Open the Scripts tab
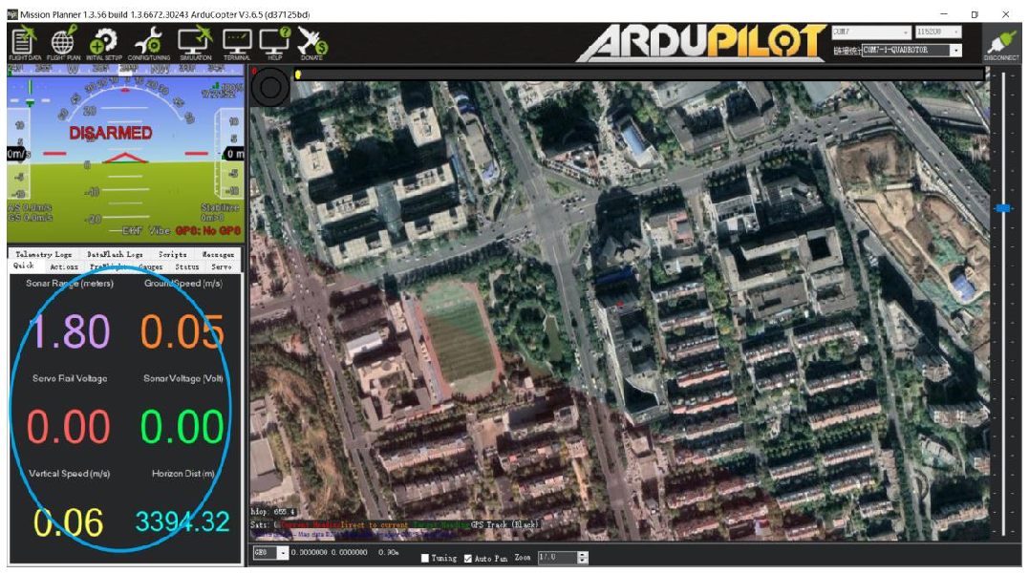The height and width of the screenshot is (574, 1029). (x=172, y=254)
